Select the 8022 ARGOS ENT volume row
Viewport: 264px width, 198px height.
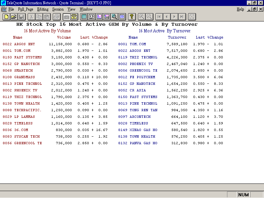[19, 44]
